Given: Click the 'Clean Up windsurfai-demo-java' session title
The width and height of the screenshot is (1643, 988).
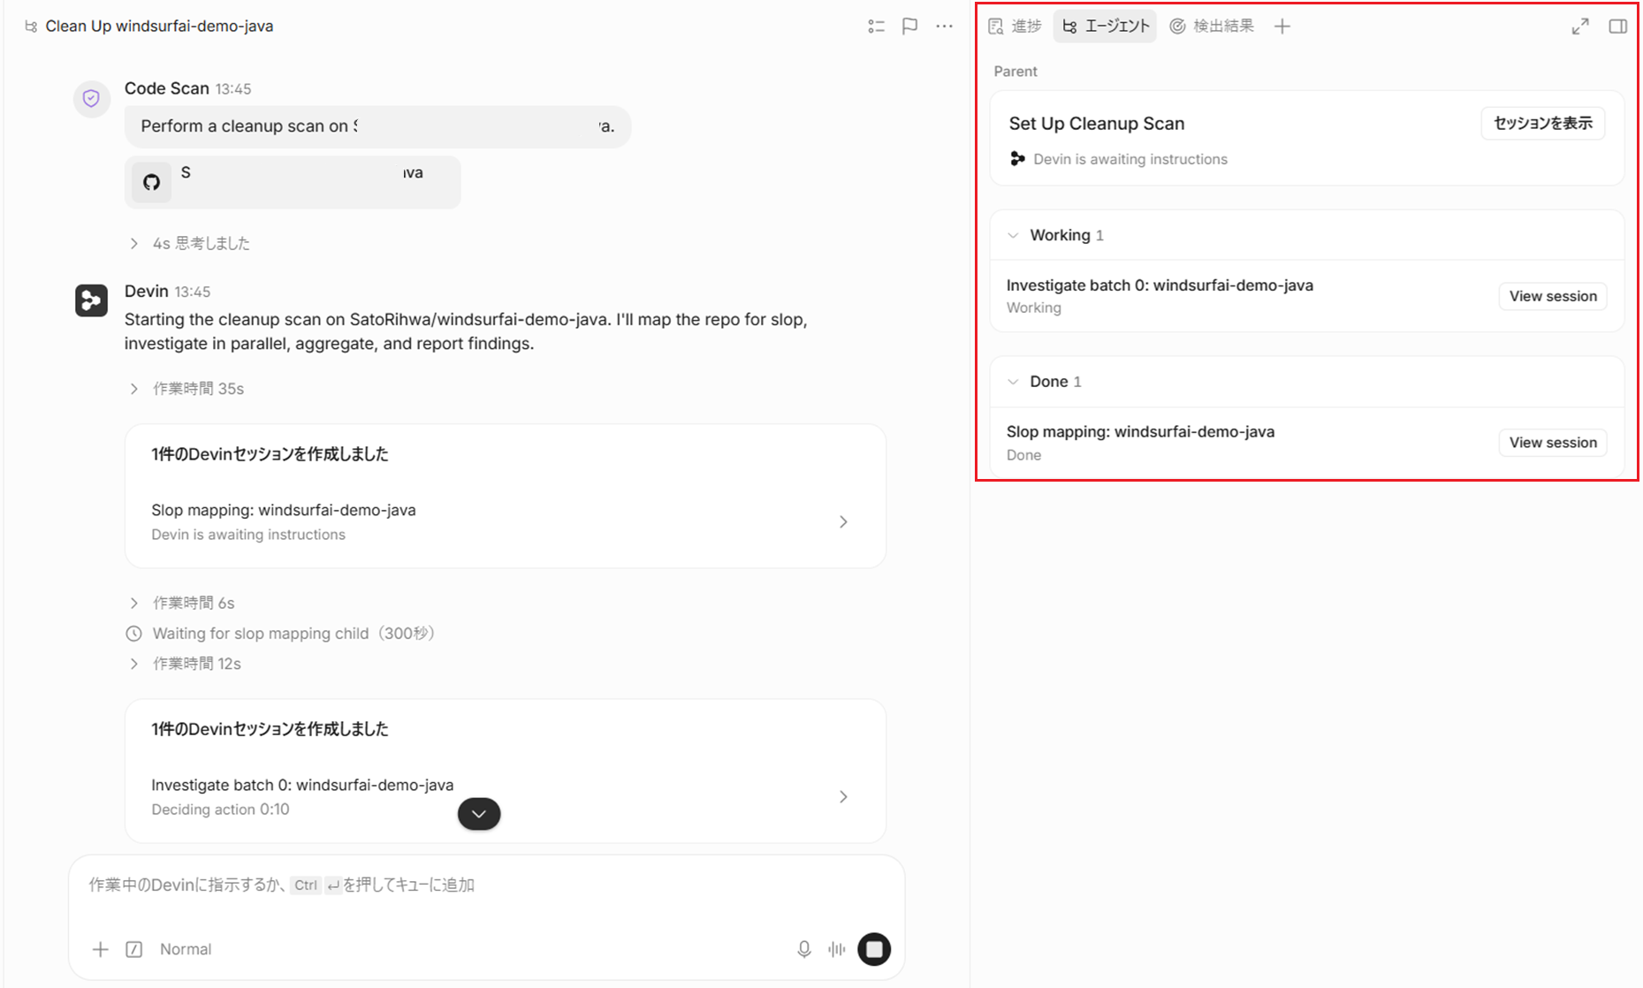Looking at the screenshot, I should [x=159, y=27].
